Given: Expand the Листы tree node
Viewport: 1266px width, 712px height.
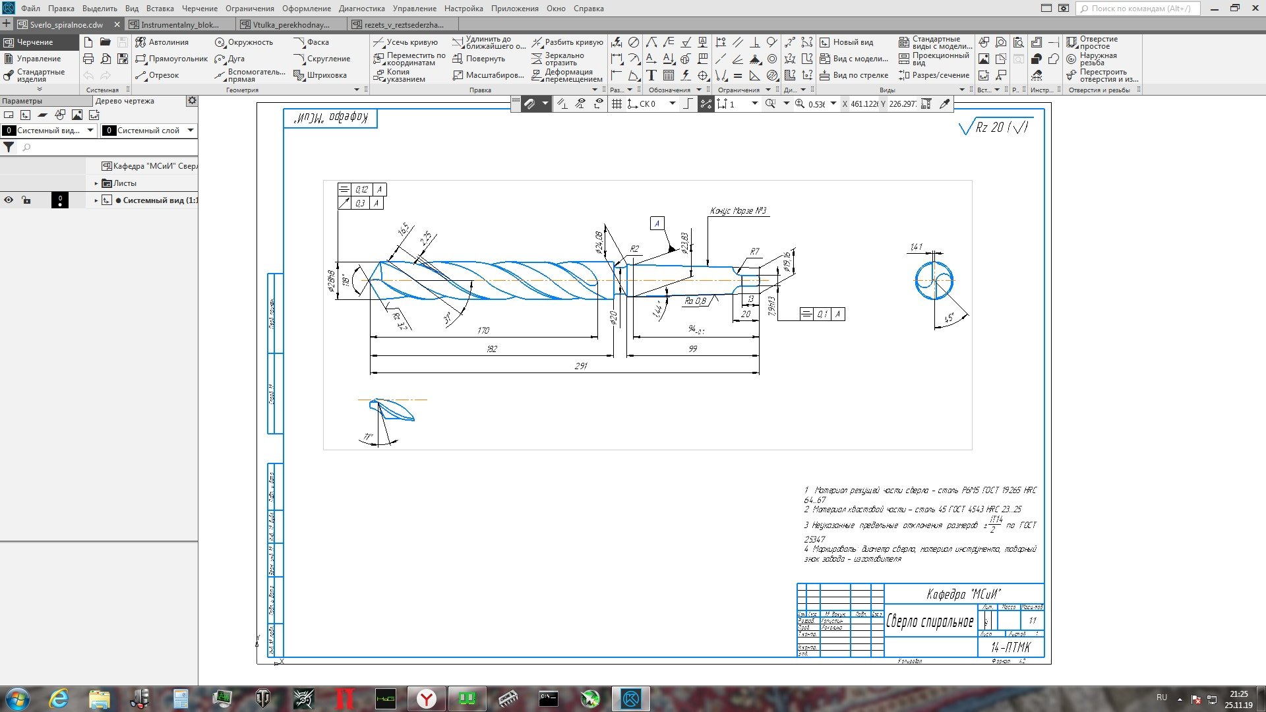Looking at the screenshot, I should click(x=96, y=183).
